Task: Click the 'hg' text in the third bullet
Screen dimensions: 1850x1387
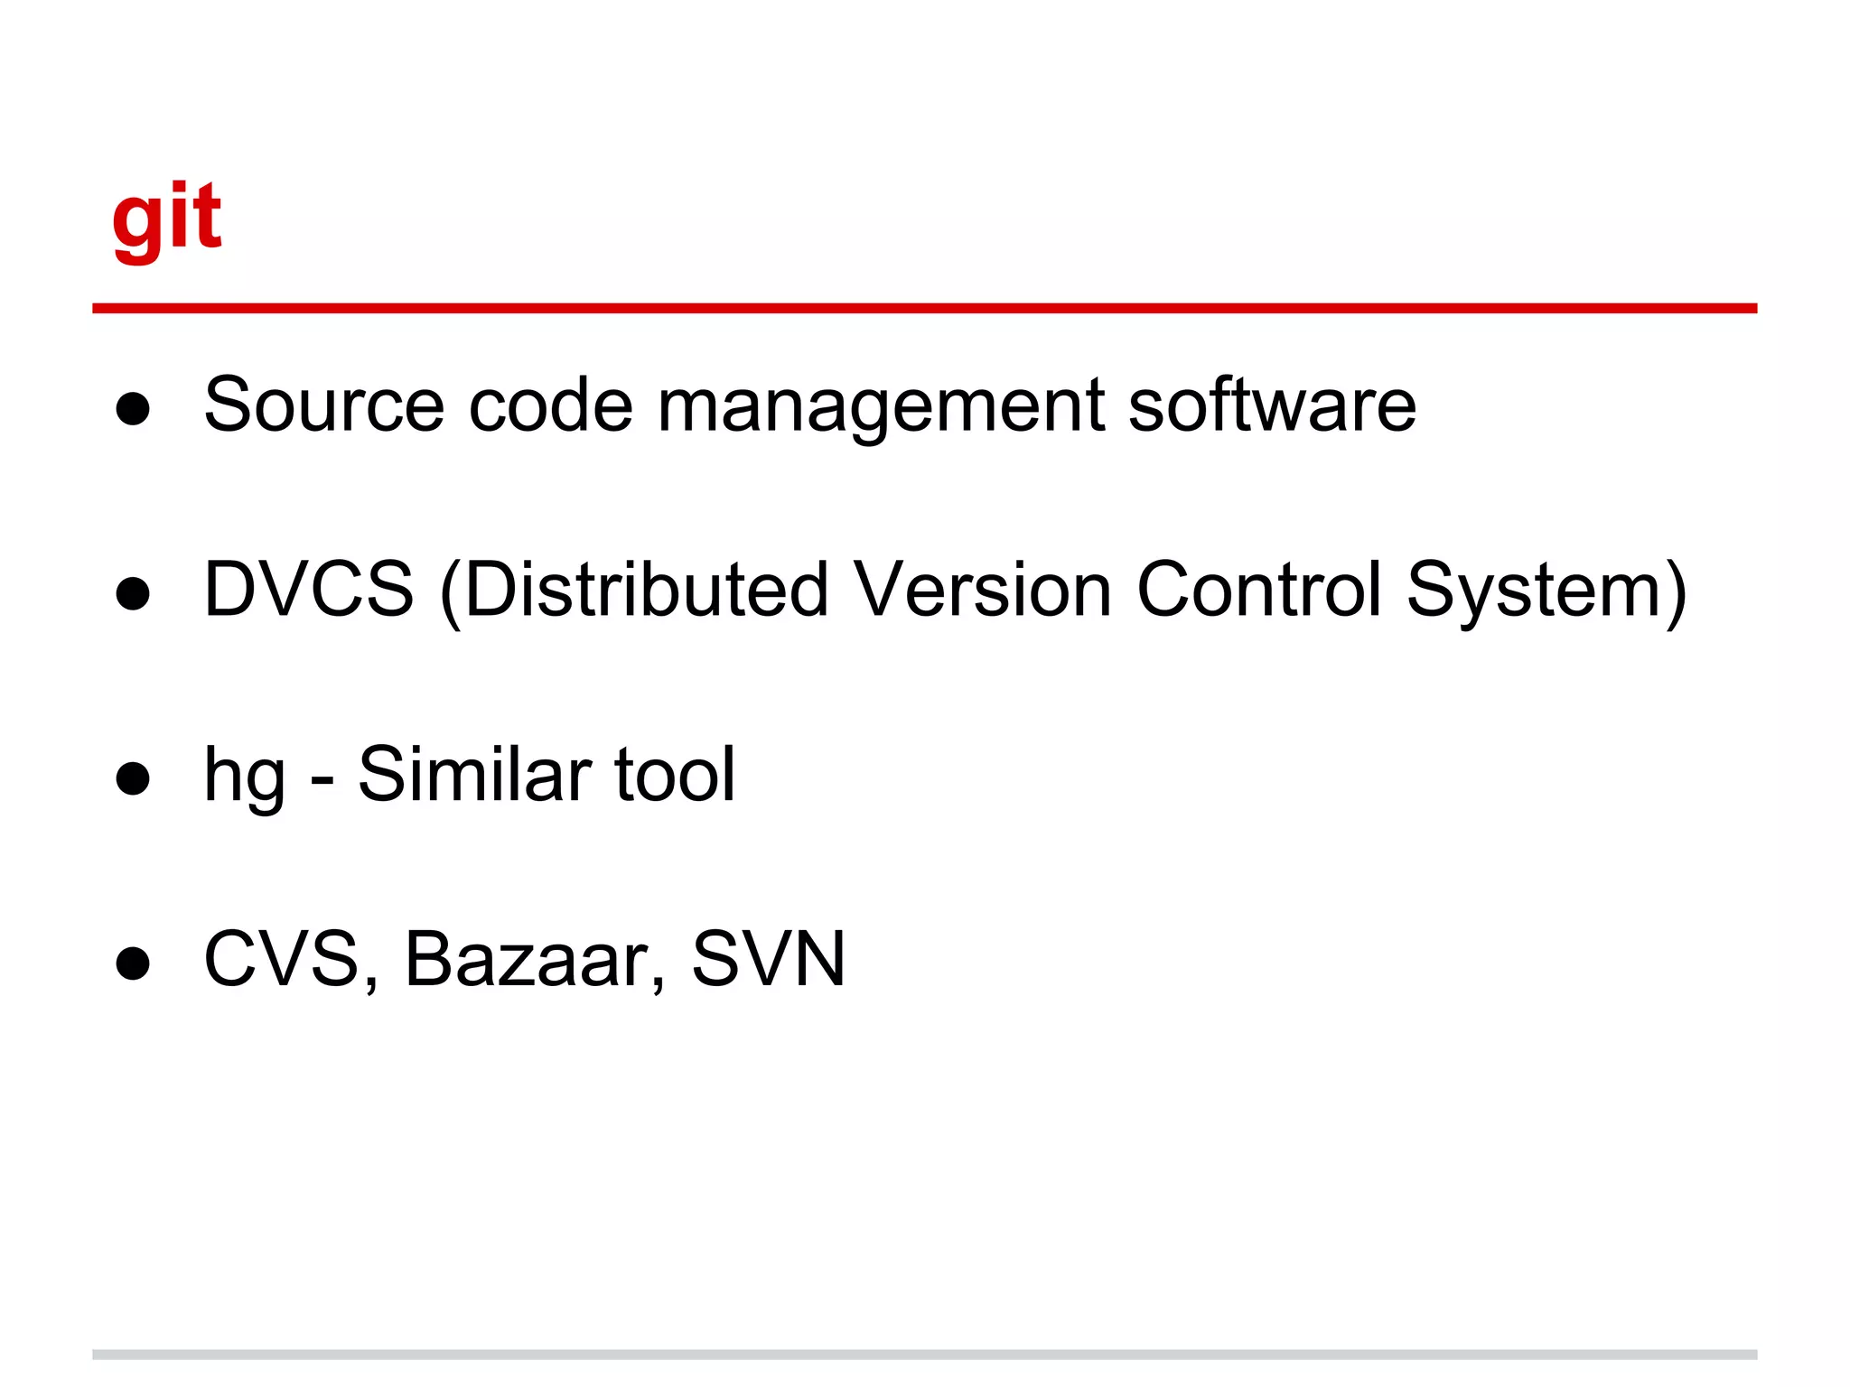Action: coord(245,775)
